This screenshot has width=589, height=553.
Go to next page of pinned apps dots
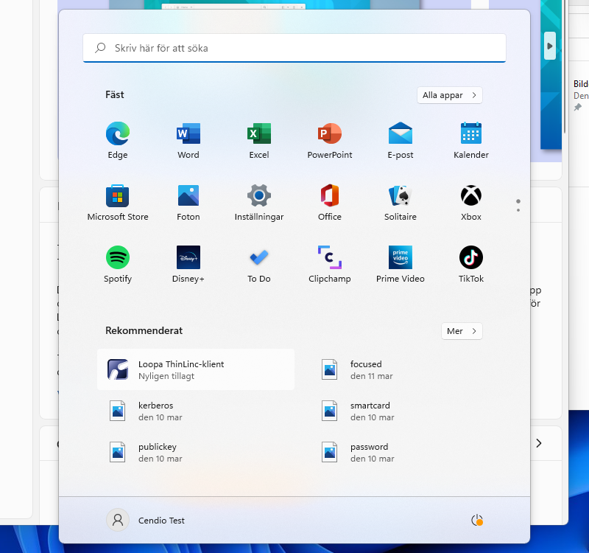point(518,206)
